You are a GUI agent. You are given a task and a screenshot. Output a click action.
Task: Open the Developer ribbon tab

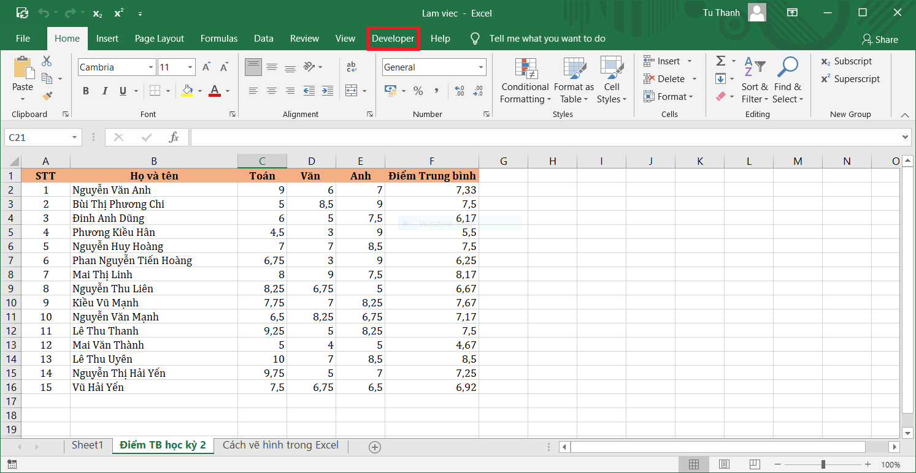393,39
